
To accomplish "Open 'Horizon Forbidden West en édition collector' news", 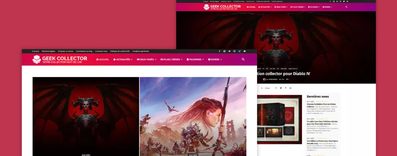I will 321,105.
